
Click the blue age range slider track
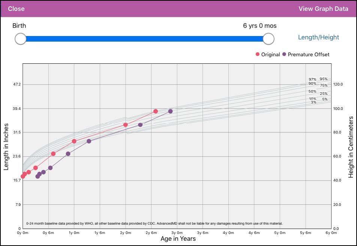pyautogui.click(x=144, y=39)
